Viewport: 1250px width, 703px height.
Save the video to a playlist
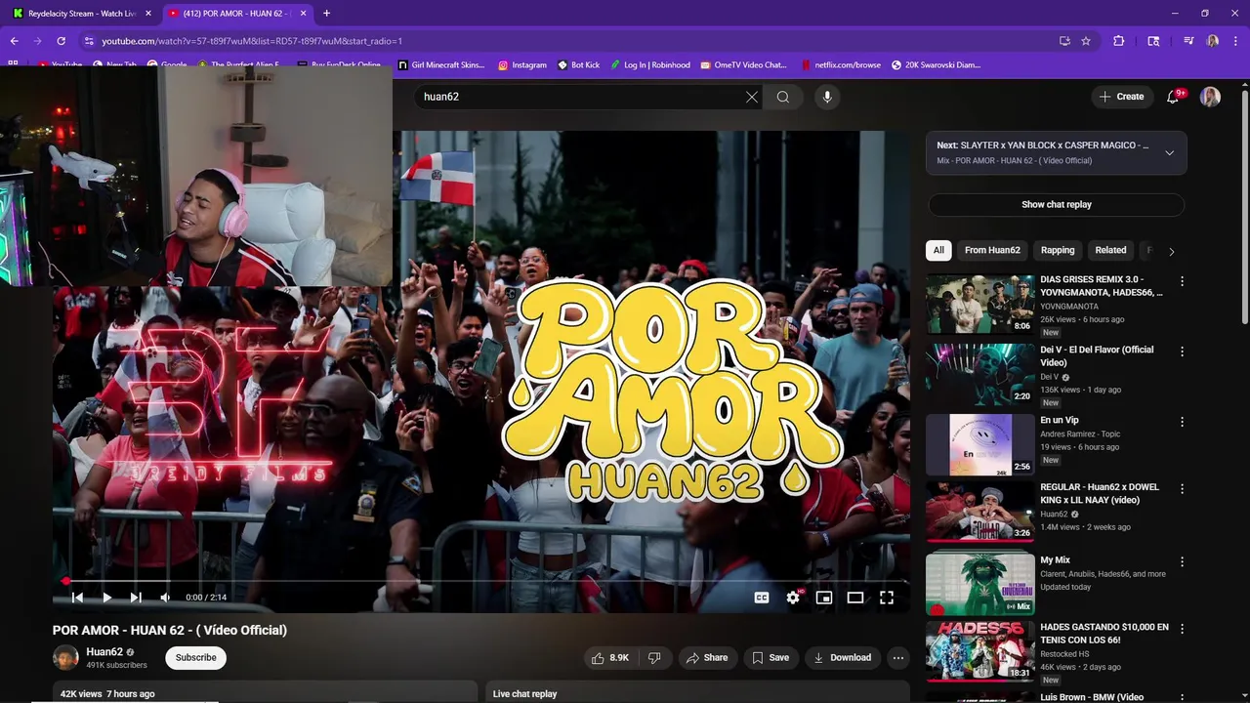[770, 657]
